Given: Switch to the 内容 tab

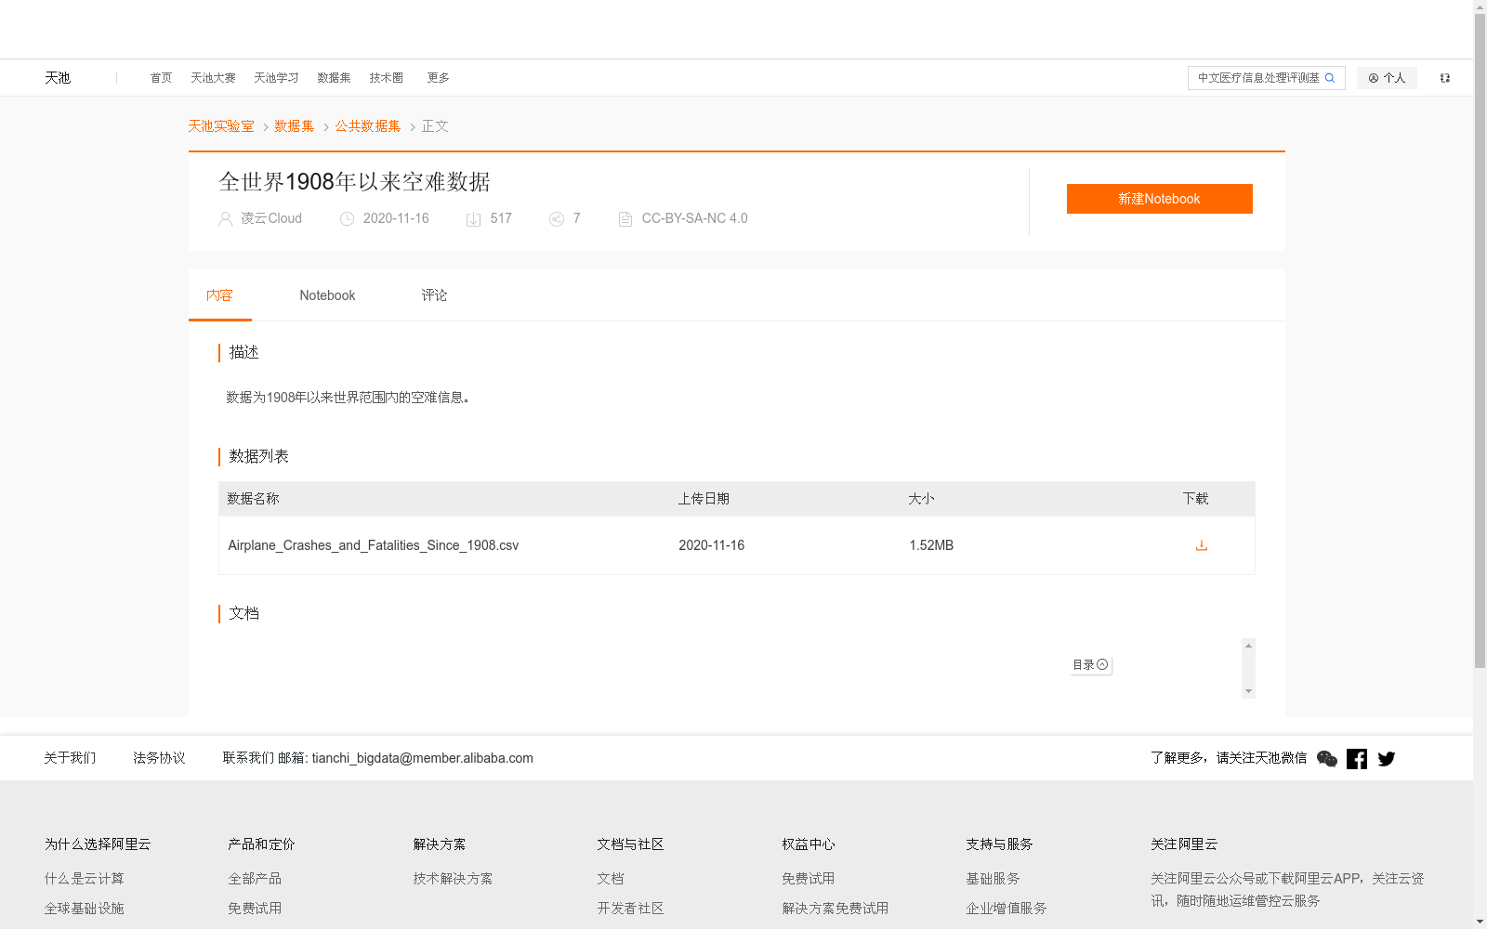Looking at the screenshot, I should click(219, 295).
